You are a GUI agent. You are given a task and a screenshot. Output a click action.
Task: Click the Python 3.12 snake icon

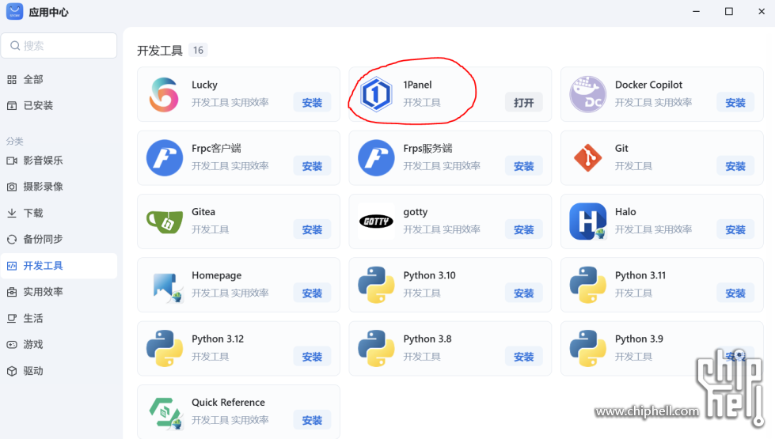click(165, 349)
